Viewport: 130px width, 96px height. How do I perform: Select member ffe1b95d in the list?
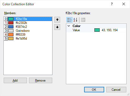point(28,39)
